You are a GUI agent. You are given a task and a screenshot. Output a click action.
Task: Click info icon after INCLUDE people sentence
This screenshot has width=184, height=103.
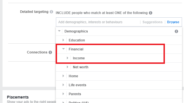[151, 13]
